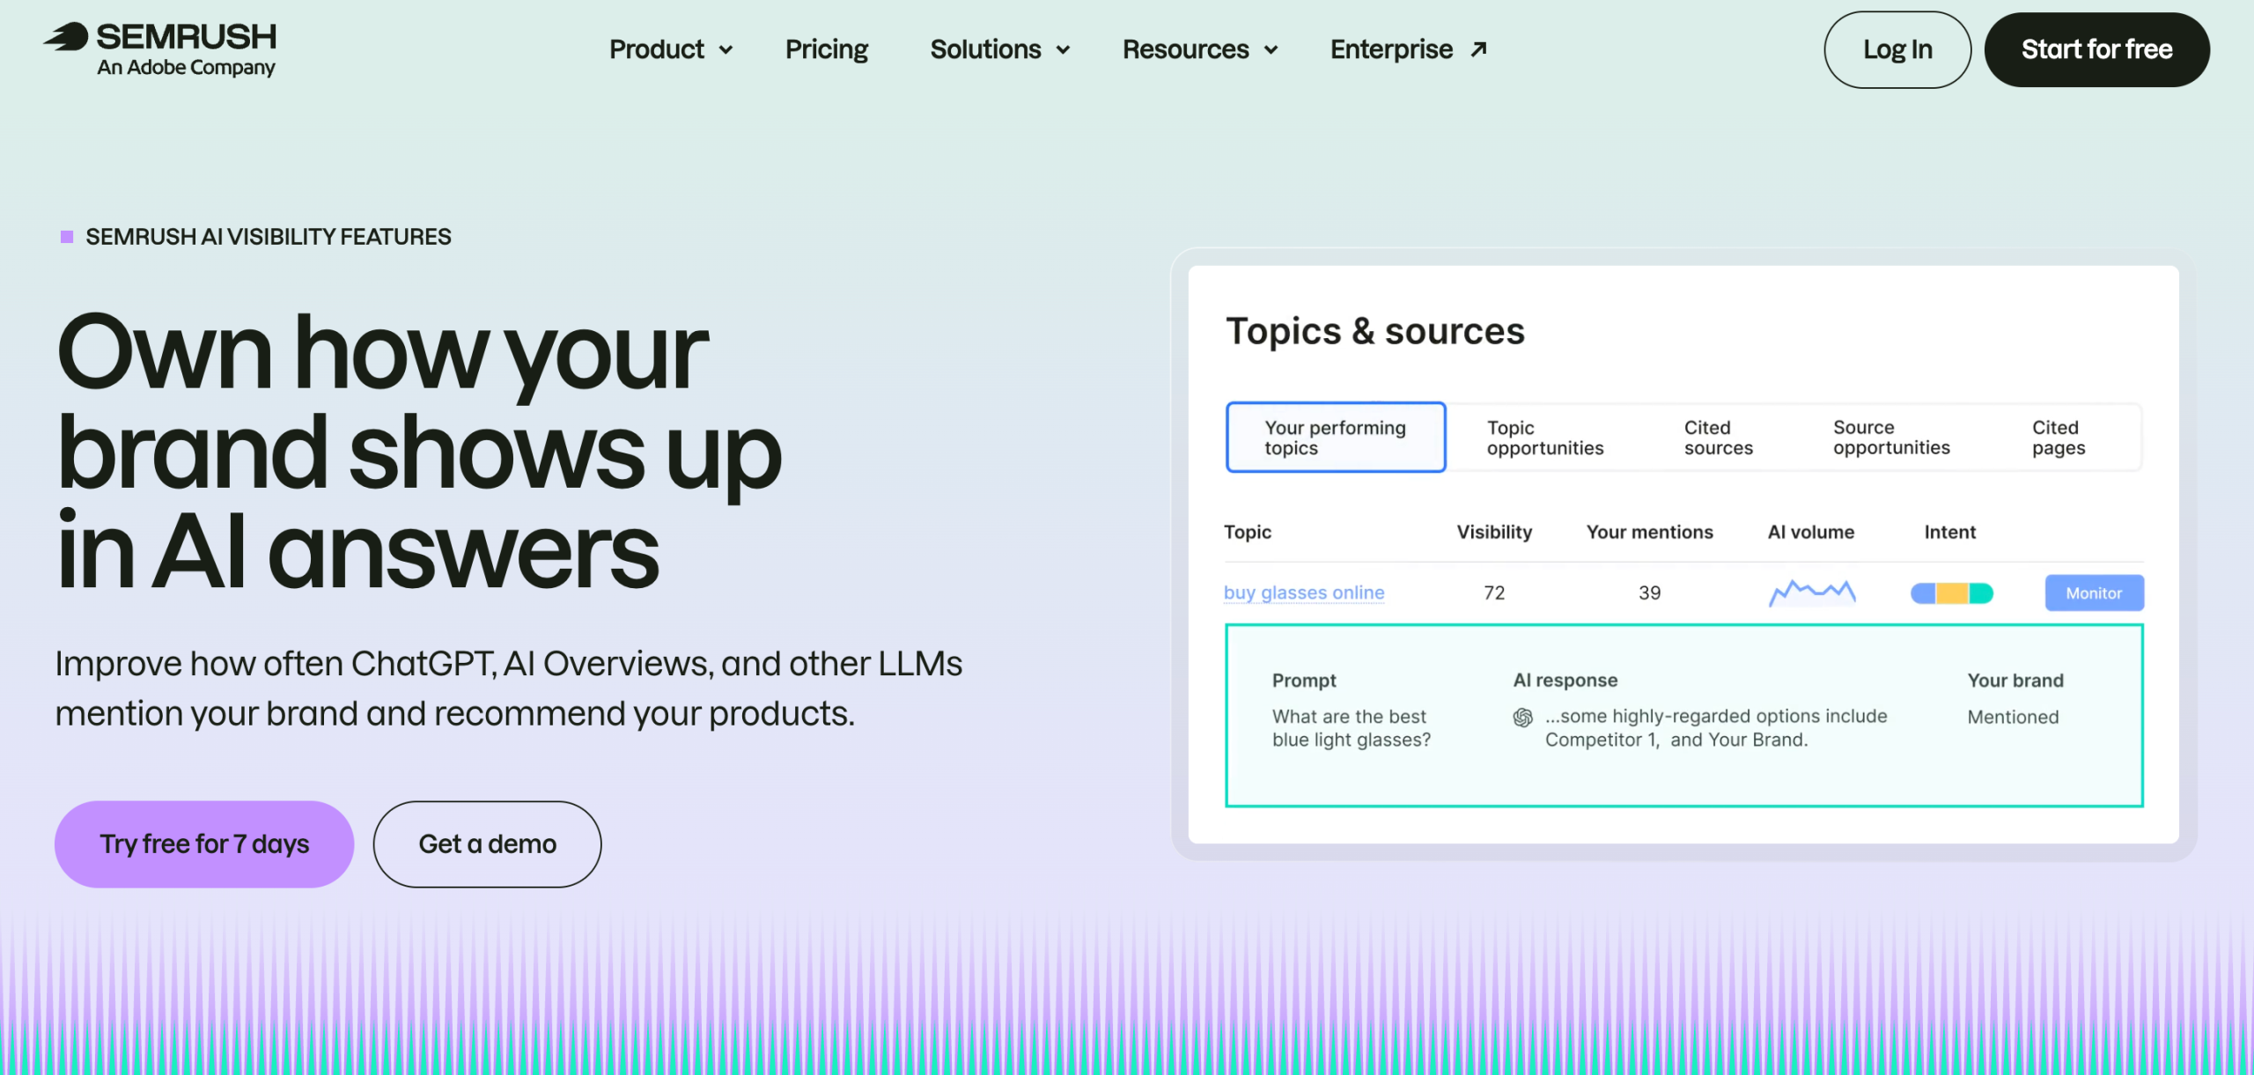Click the Enterprise external arrow icon
This screenshot has width=2254, height=1075.
click(x=1479, y=49)
